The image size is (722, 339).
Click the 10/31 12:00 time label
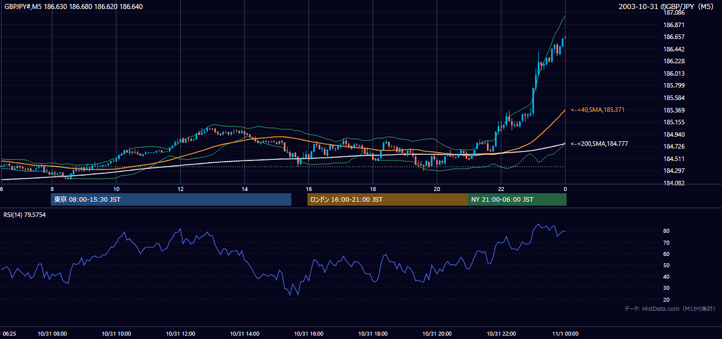[x=180, y=334]
